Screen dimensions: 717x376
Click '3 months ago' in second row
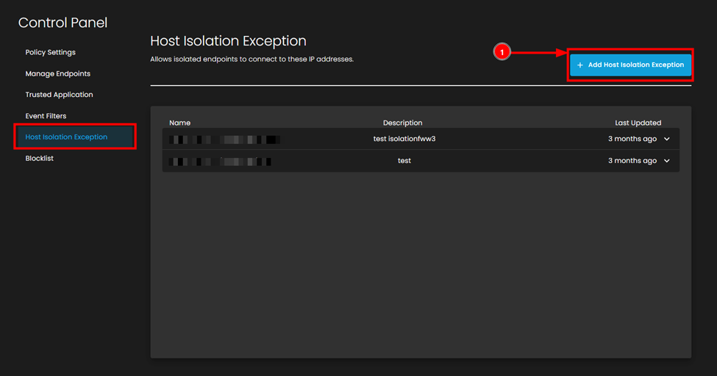point(632,161)
